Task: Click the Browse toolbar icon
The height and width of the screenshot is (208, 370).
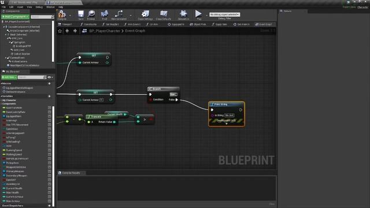Action: (x=91, y=15)
